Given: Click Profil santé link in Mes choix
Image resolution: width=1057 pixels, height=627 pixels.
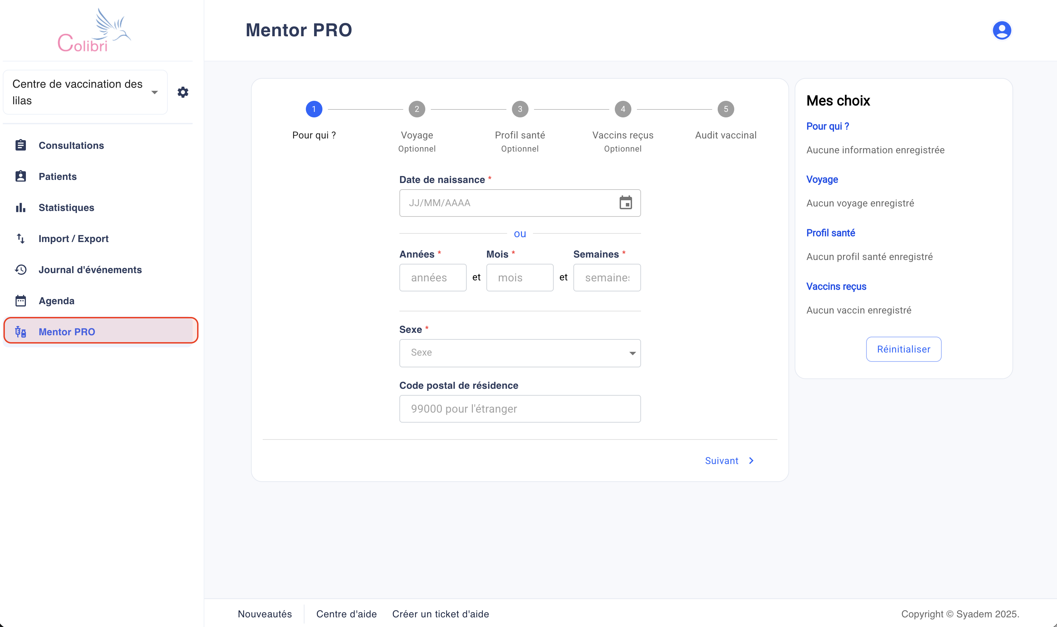Looking at the screenshot, I should tap(830, 233).
